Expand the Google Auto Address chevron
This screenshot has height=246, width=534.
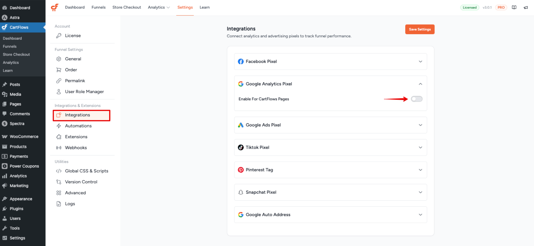420,215
